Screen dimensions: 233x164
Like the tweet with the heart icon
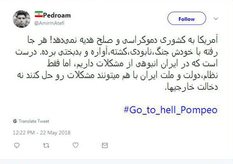point(75,145)
